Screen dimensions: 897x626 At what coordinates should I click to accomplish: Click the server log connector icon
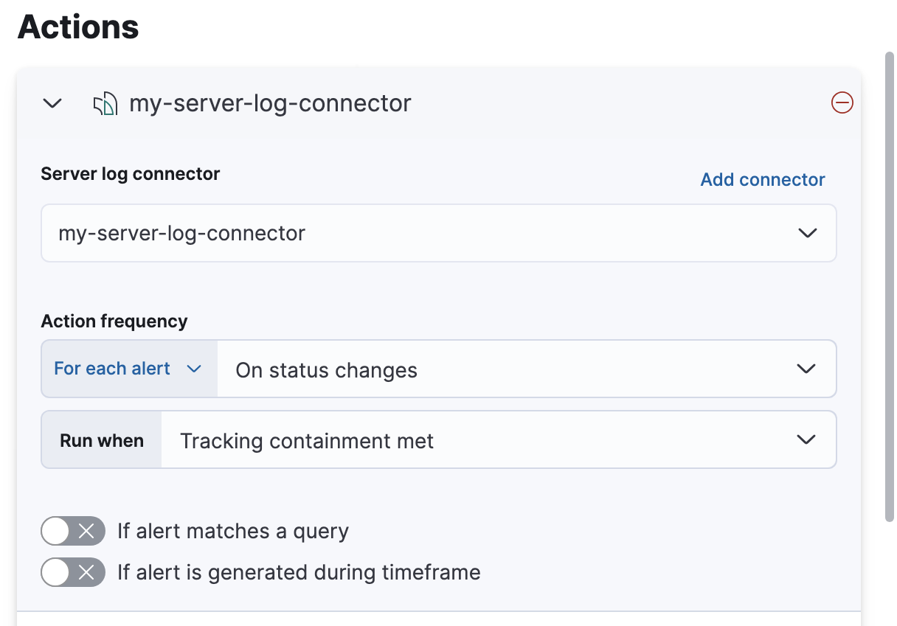105,104
